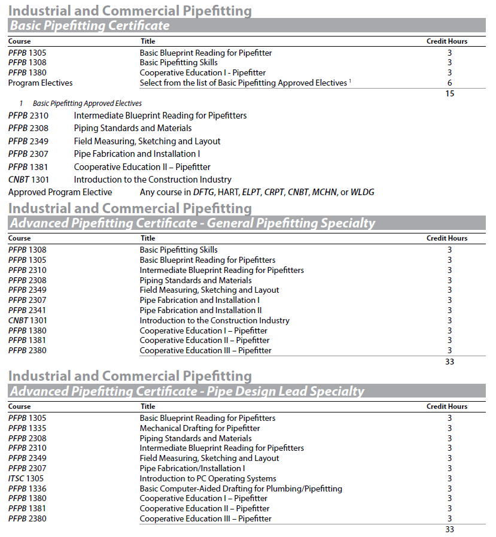
Task: Click the 6 credit hours elective value
Action: [x=449, y=83]
